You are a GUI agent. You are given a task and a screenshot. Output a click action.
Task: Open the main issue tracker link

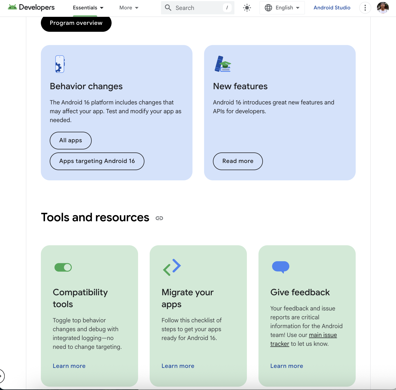click(x=323, y=335)
